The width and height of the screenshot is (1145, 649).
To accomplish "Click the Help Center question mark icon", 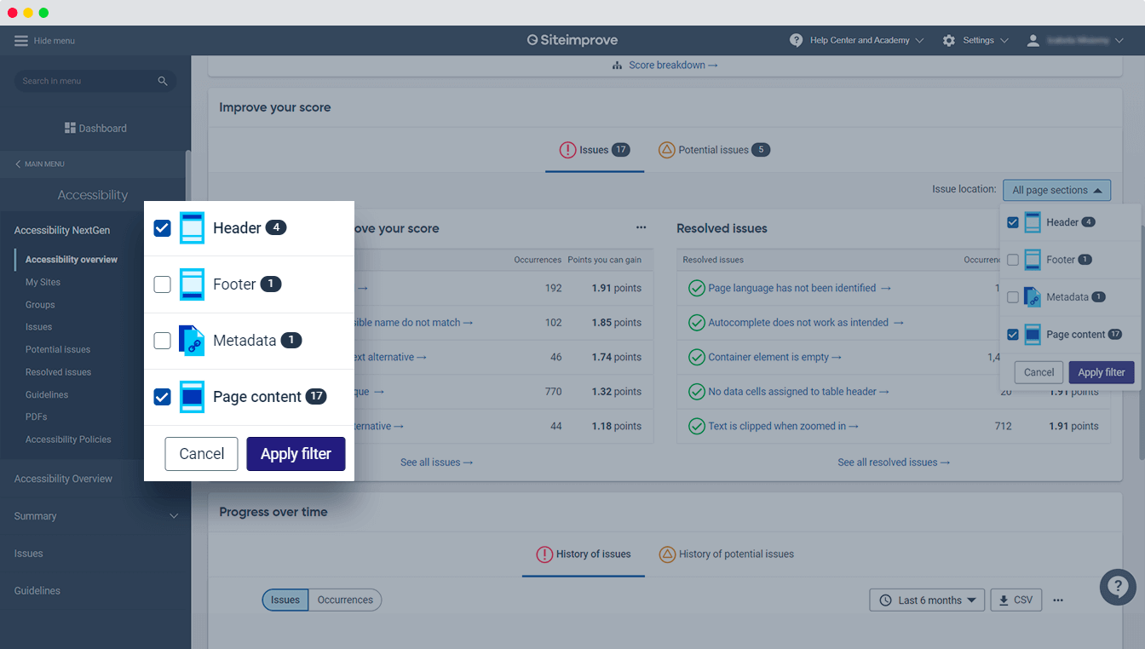I will [797, 40].
